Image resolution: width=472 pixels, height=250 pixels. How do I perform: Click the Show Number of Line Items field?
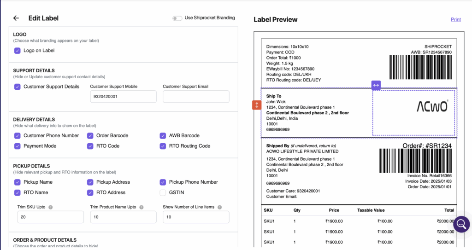(196, 217)
